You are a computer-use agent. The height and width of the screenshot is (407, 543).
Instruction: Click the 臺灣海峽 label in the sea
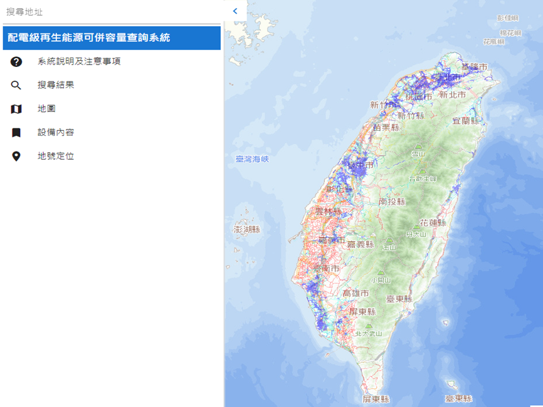(x=252, y=159)
